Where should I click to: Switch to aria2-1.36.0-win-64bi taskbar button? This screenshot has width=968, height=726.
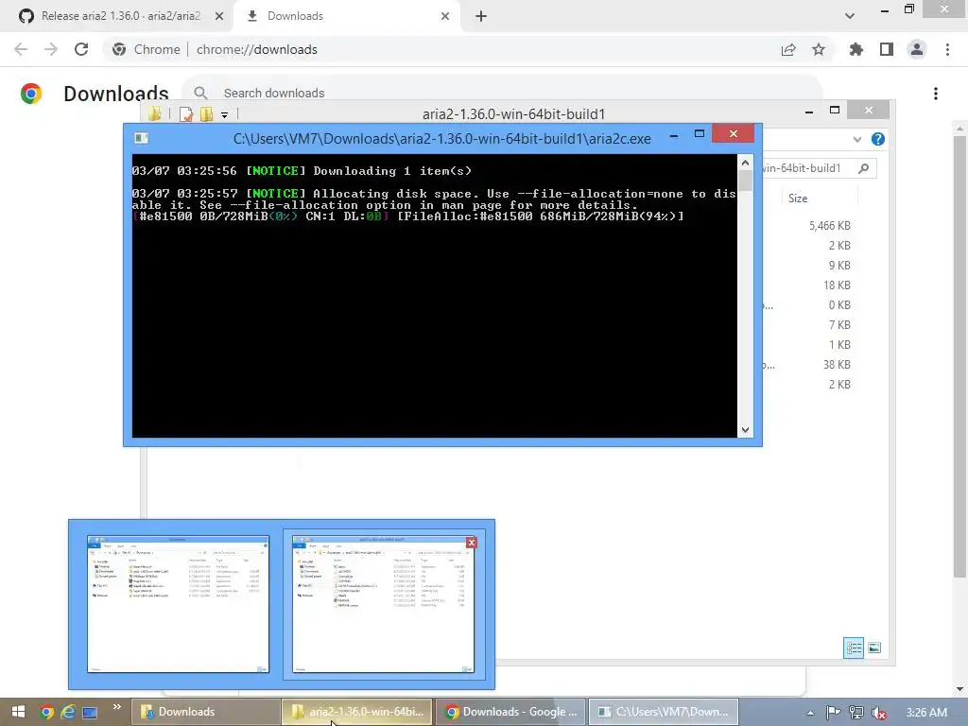[x=358, y=712]
